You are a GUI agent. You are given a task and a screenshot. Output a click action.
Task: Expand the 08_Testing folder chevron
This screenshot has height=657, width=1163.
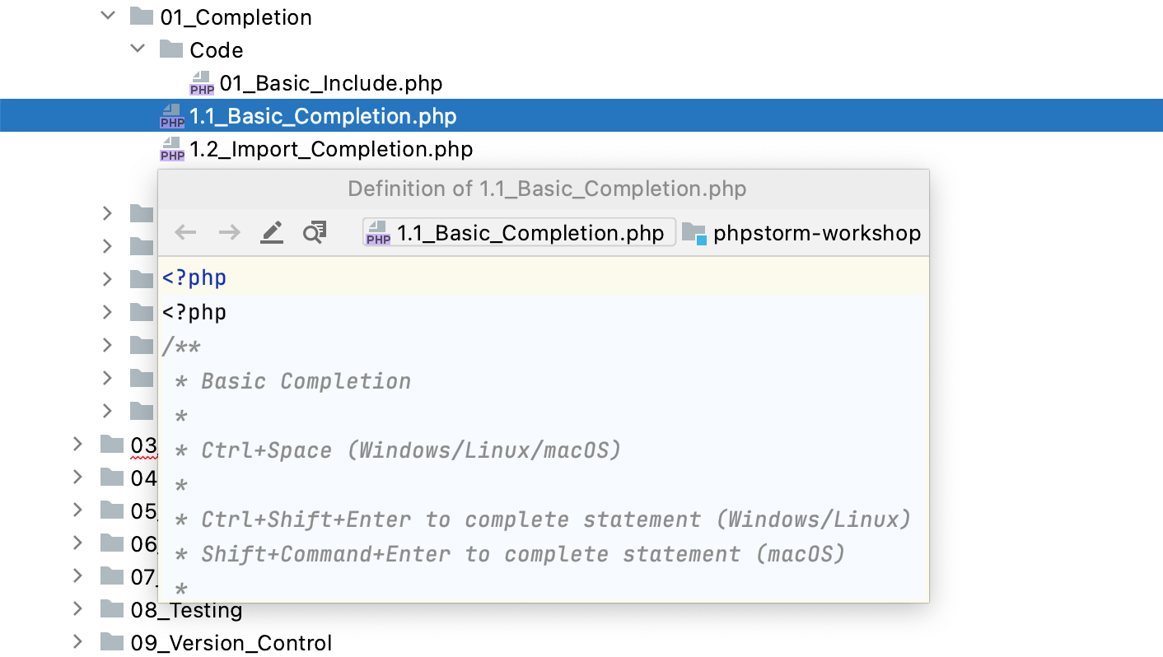(77, 609)
